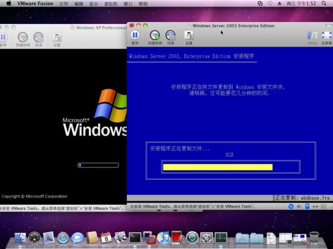Viewport: 333px width, 249px height.
Task: Open the 虚拟机 menu
Action: pyautogui.click(x=111, y=4)
